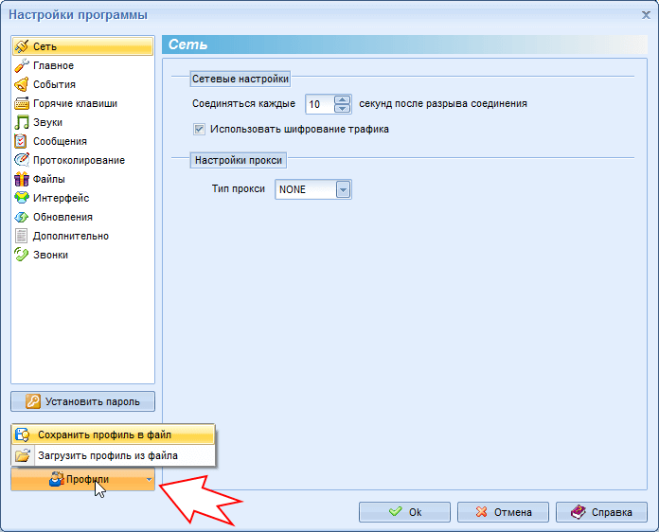Close the Настройки программы dialog
The height and width of the screenshot is (532, 659).
646,15
